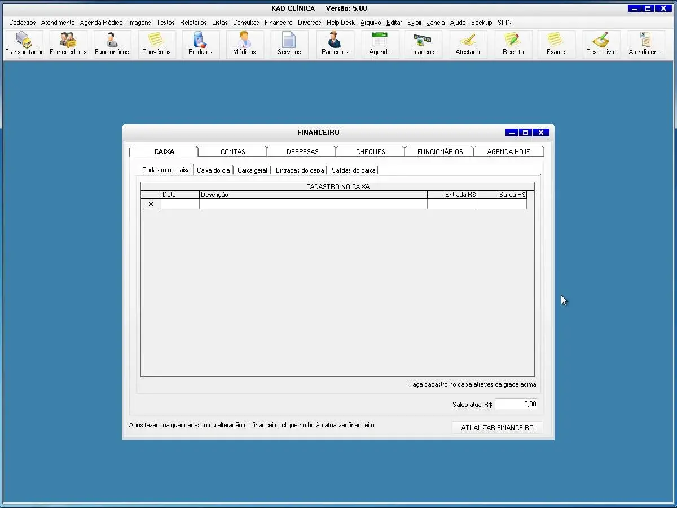Select the Caixa do dia sub-tab
The image size is (677, 508).
(213, 170)
